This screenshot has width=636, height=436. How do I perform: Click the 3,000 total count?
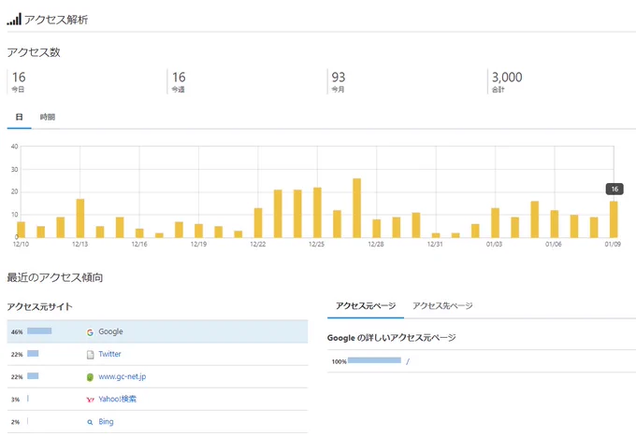pyautogui.click(x=507, y=77)
